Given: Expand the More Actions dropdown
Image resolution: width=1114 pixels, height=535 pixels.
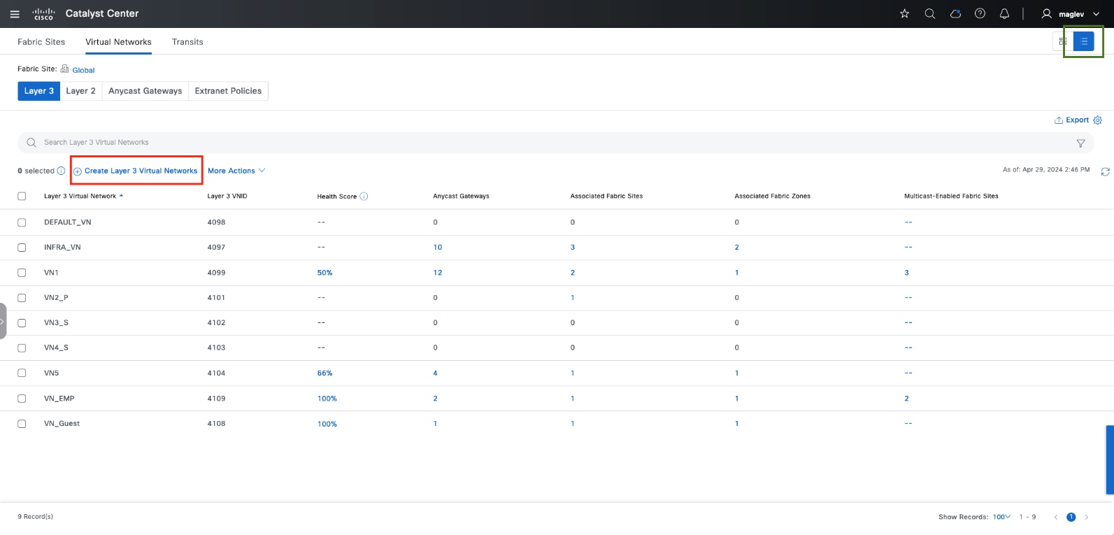Looking at the screenshot, I should (236, 171).
